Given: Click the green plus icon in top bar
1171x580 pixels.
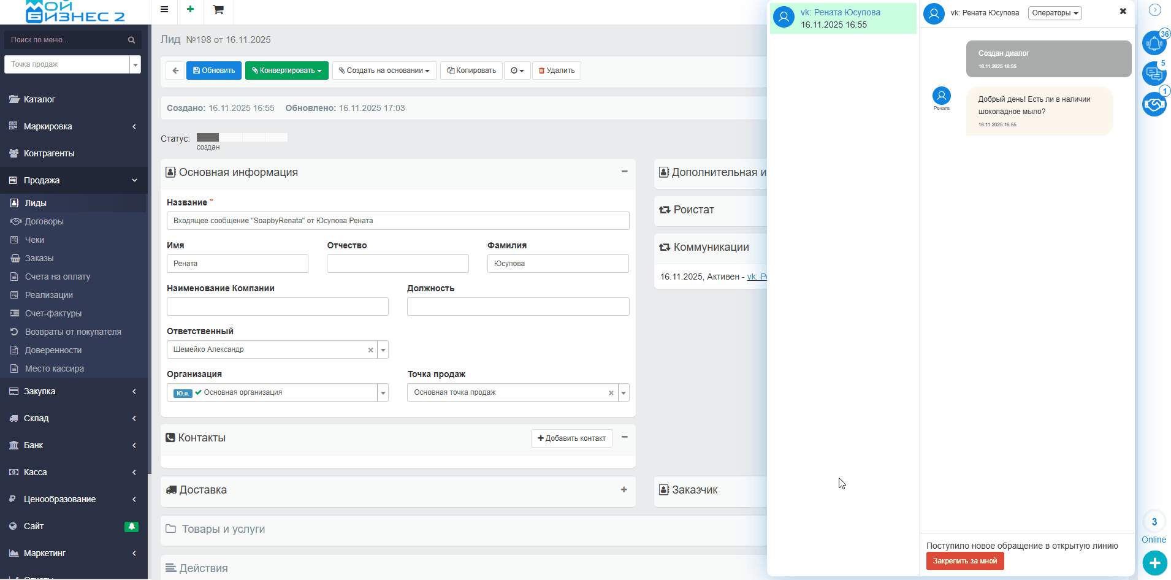Looking at the screenshot, I should [190, 10].
